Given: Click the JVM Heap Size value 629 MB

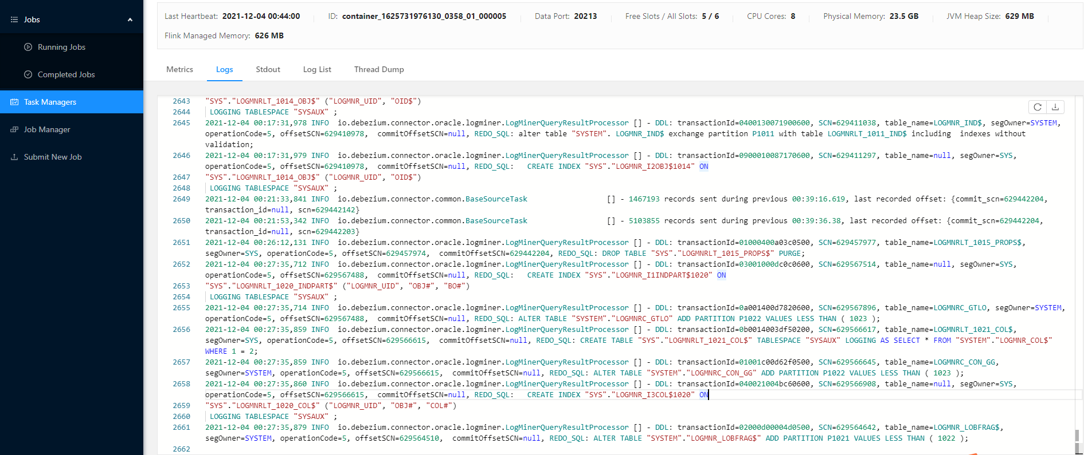Looking at the screenshot, I should (x=1020, y=16).
